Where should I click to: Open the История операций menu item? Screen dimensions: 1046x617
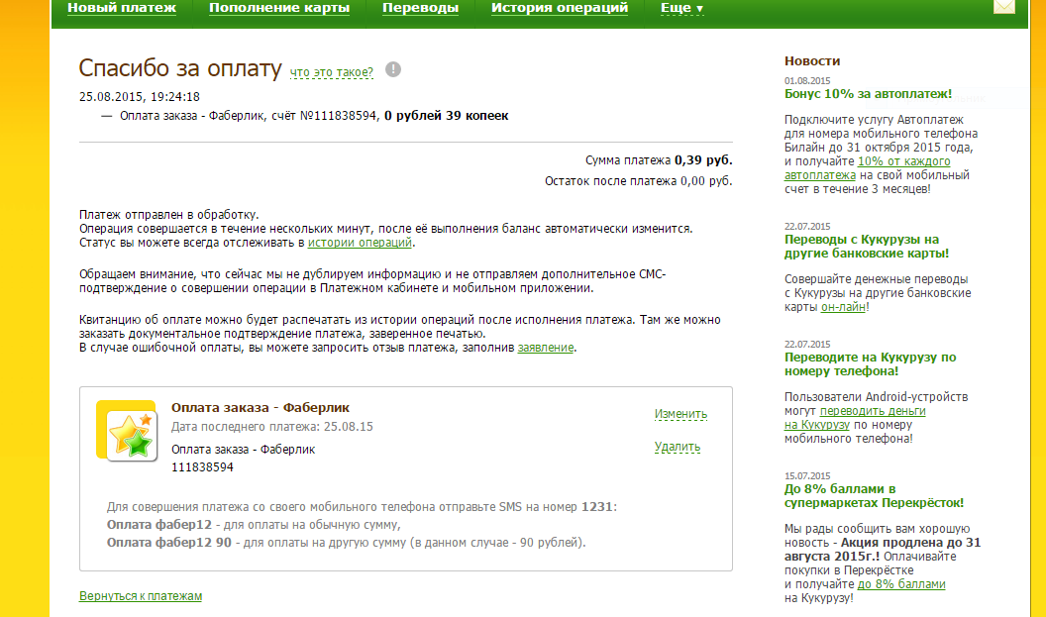click(560, 8)
